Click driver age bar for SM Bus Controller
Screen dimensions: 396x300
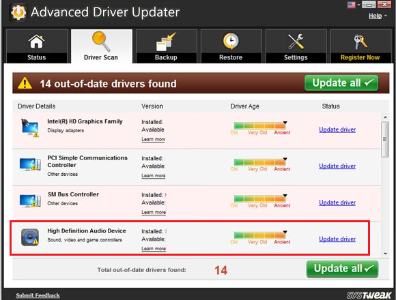[260, 198]
